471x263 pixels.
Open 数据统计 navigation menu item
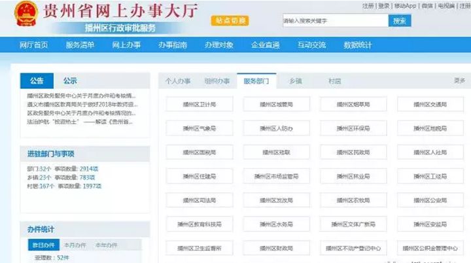(357, 45)
